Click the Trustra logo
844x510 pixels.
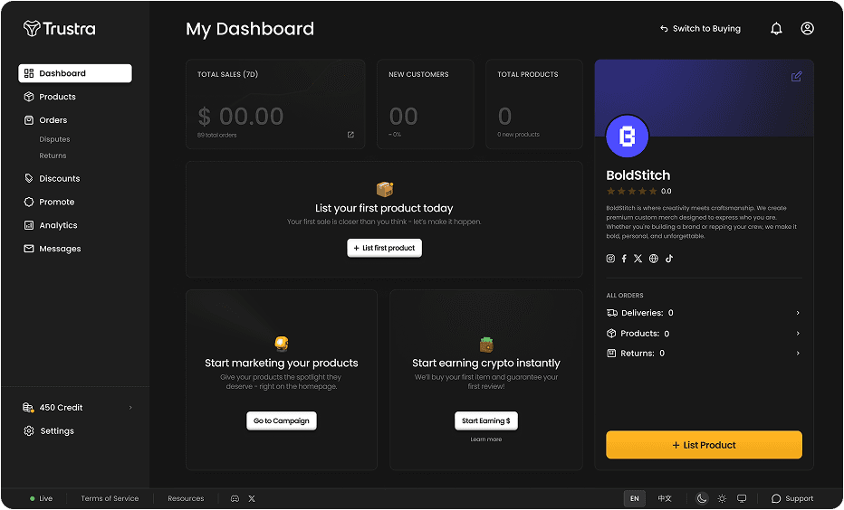tap(59, 28)
